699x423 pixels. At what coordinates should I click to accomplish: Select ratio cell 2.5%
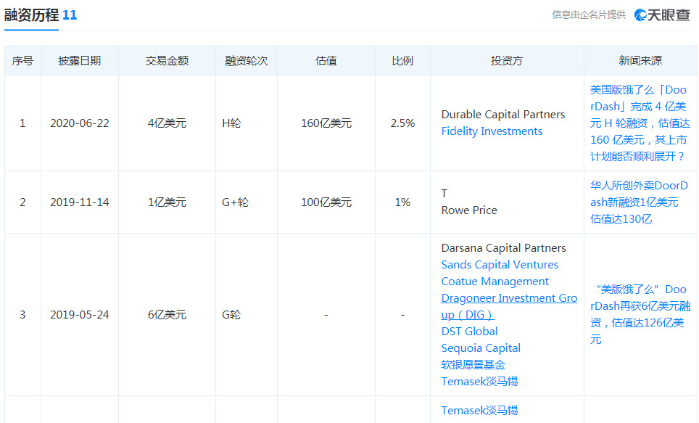click(402, 123)
